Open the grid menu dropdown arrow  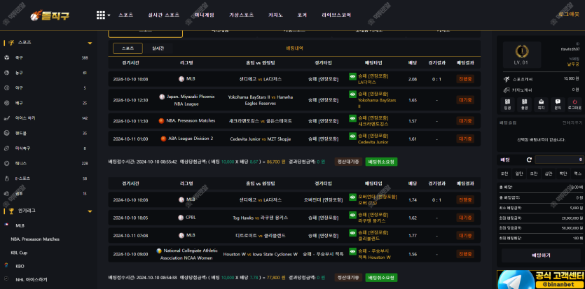tap(109, 15)
